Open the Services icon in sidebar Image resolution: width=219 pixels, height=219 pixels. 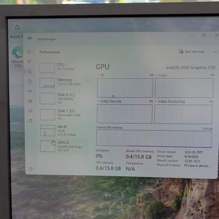tap(31, 121)
